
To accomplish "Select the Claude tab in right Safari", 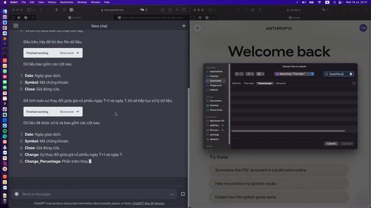I will click(294, 17).
